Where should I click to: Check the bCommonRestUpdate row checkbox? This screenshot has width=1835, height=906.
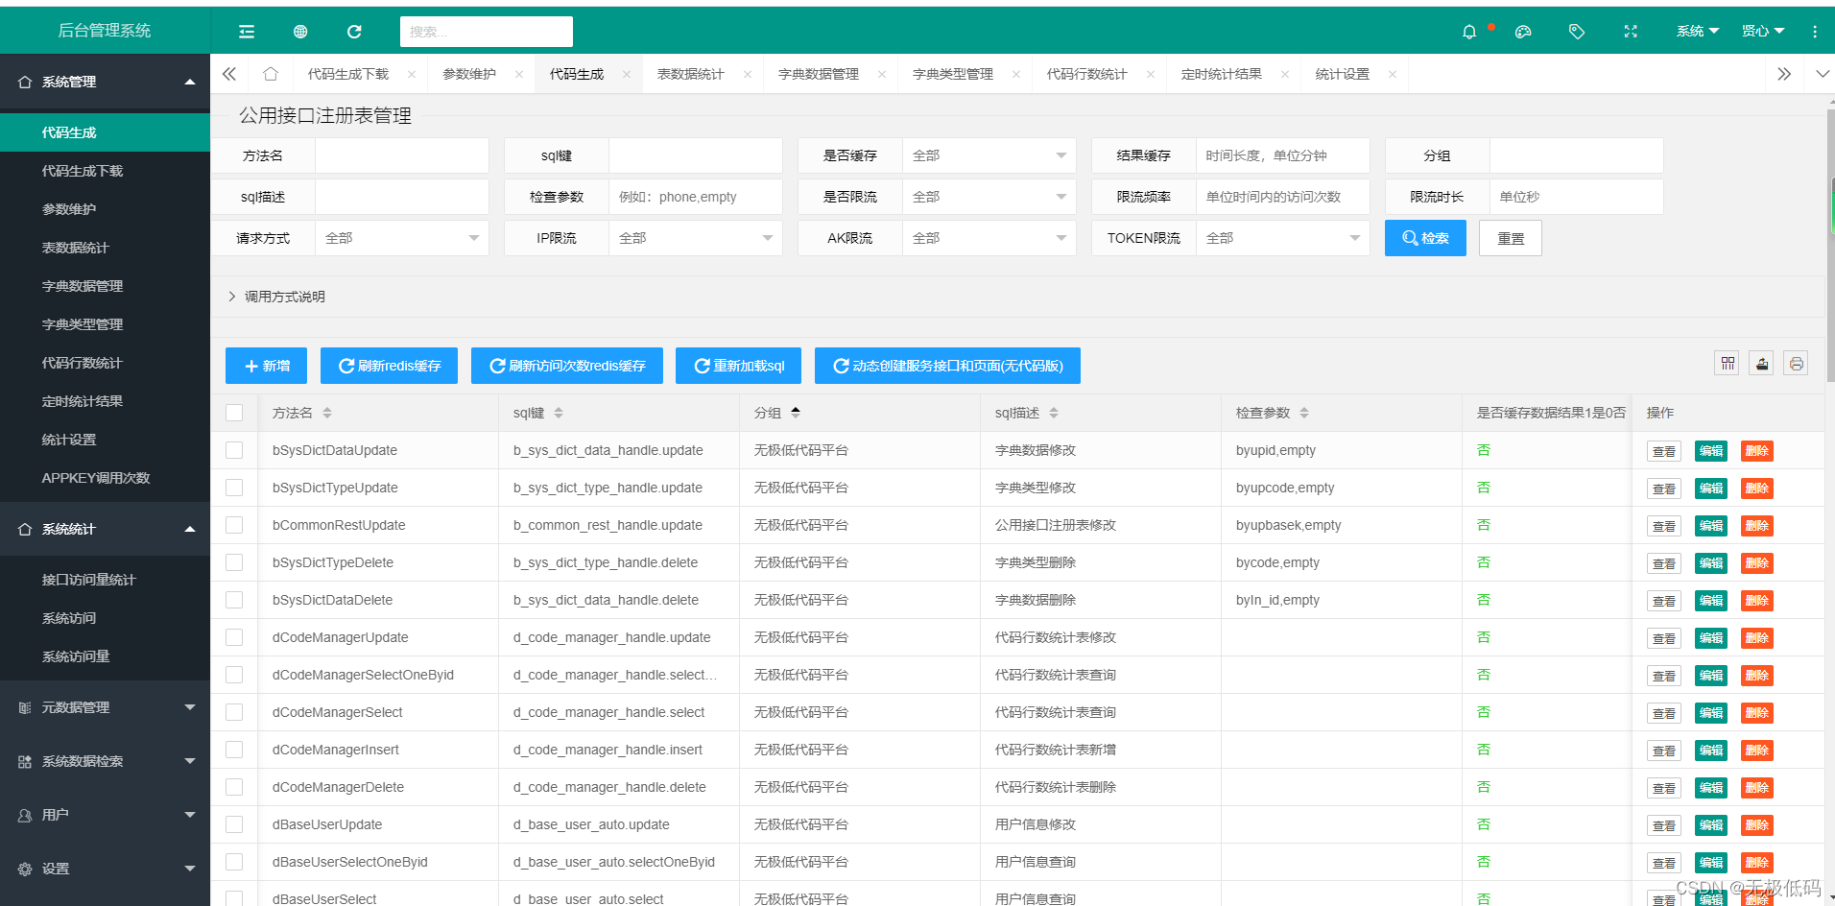point(234,525)
